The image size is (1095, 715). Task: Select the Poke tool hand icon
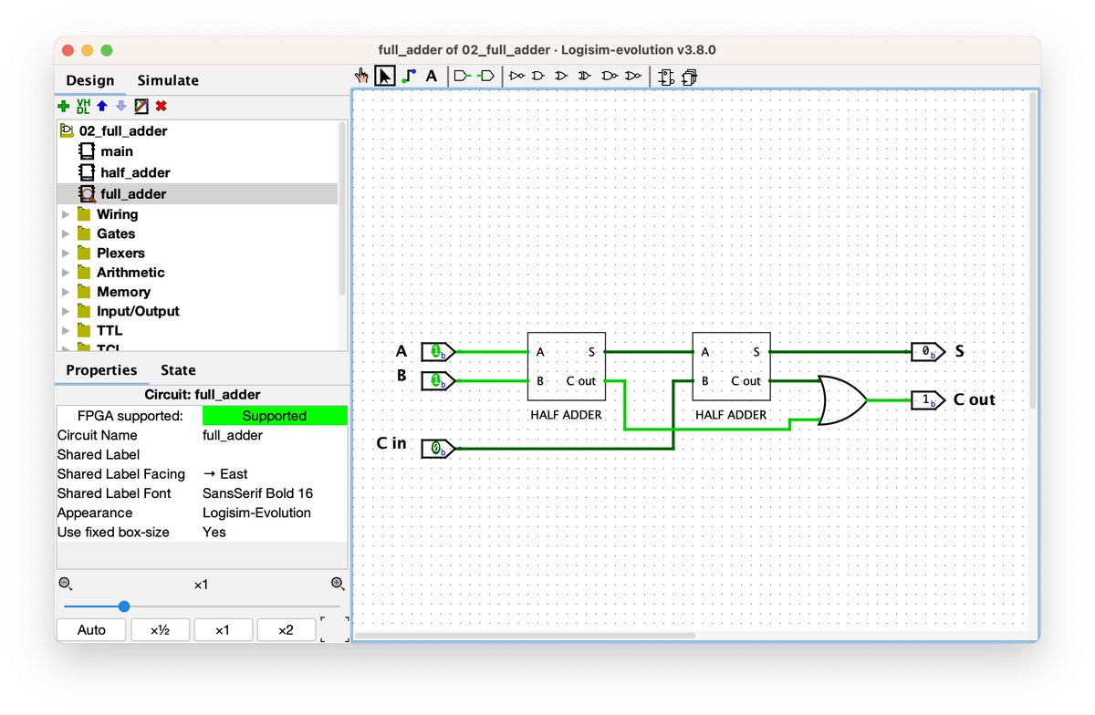coord(362,76)
